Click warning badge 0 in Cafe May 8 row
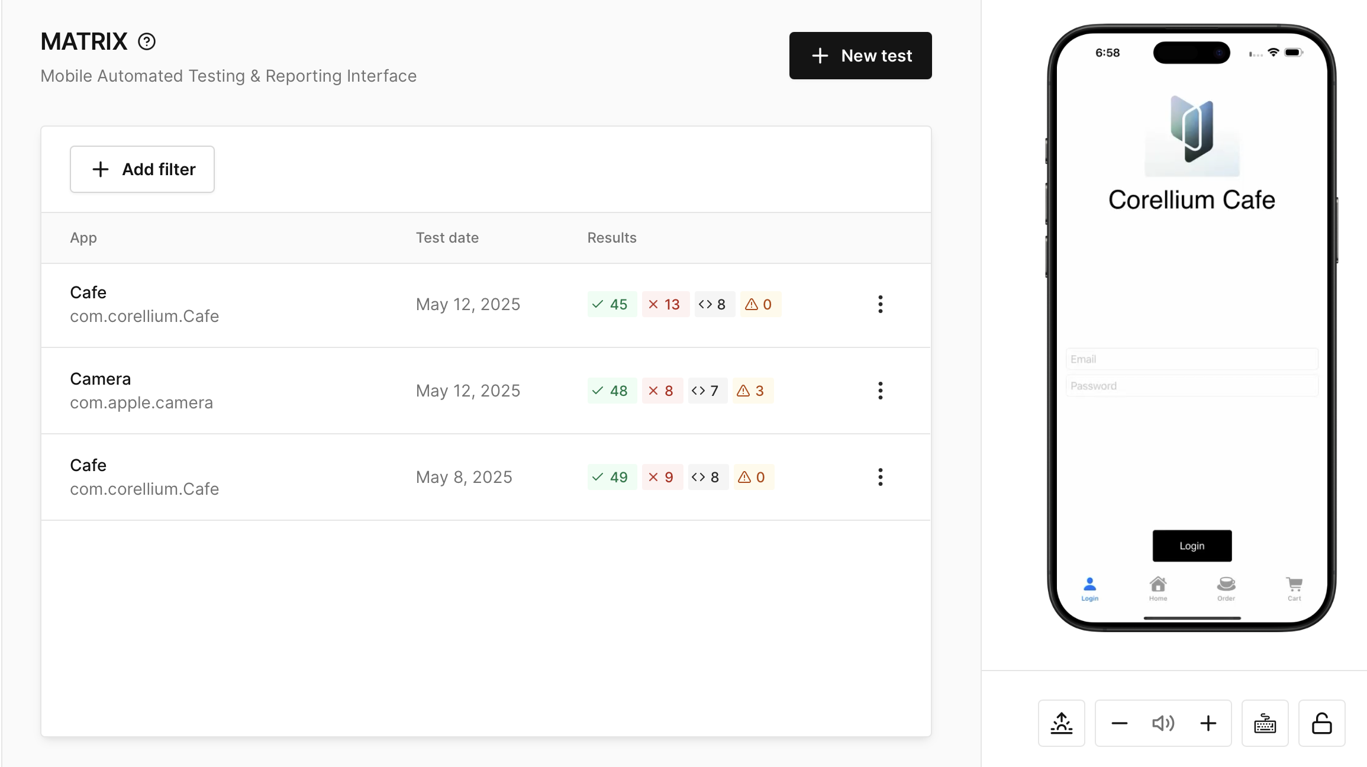 click(x=753, y=477)
